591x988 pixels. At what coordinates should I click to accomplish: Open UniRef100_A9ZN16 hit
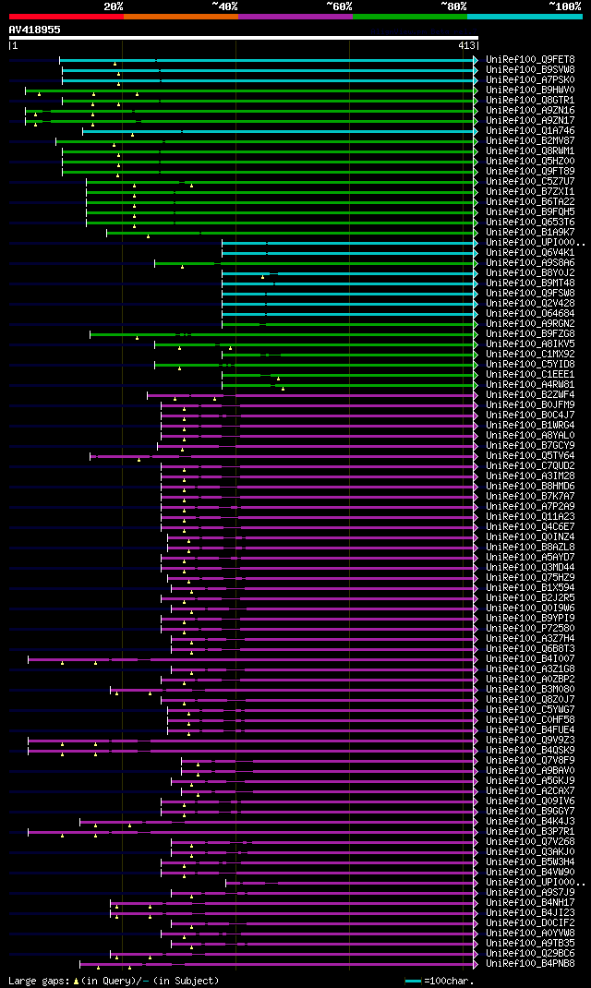click(x=530, y=110)
